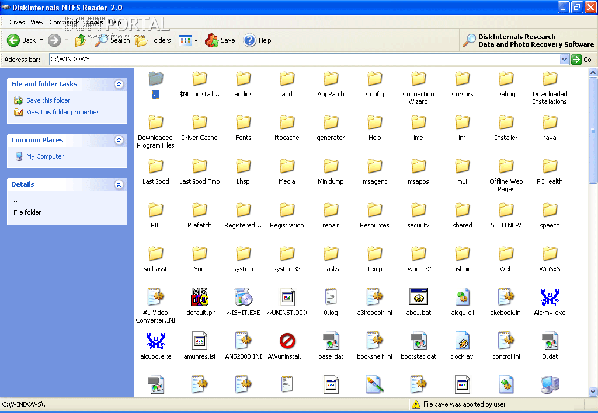Select the Minidump folder icon
Viewport: 598px width, 413px height.
pyautogui.click(x=331, y=167)
